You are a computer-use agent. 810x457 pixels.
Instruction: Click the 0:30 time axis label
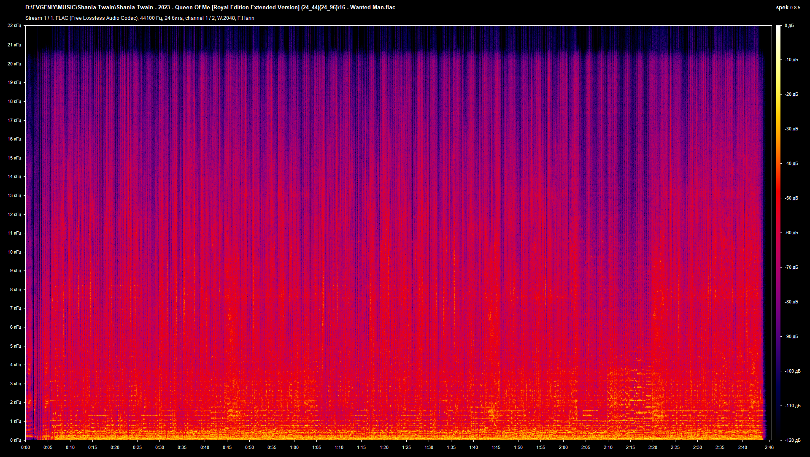159,447
